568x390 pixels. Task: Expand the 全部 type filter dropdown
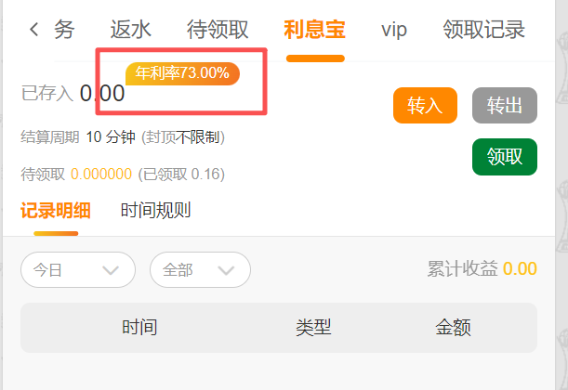(x=200, y=270)
